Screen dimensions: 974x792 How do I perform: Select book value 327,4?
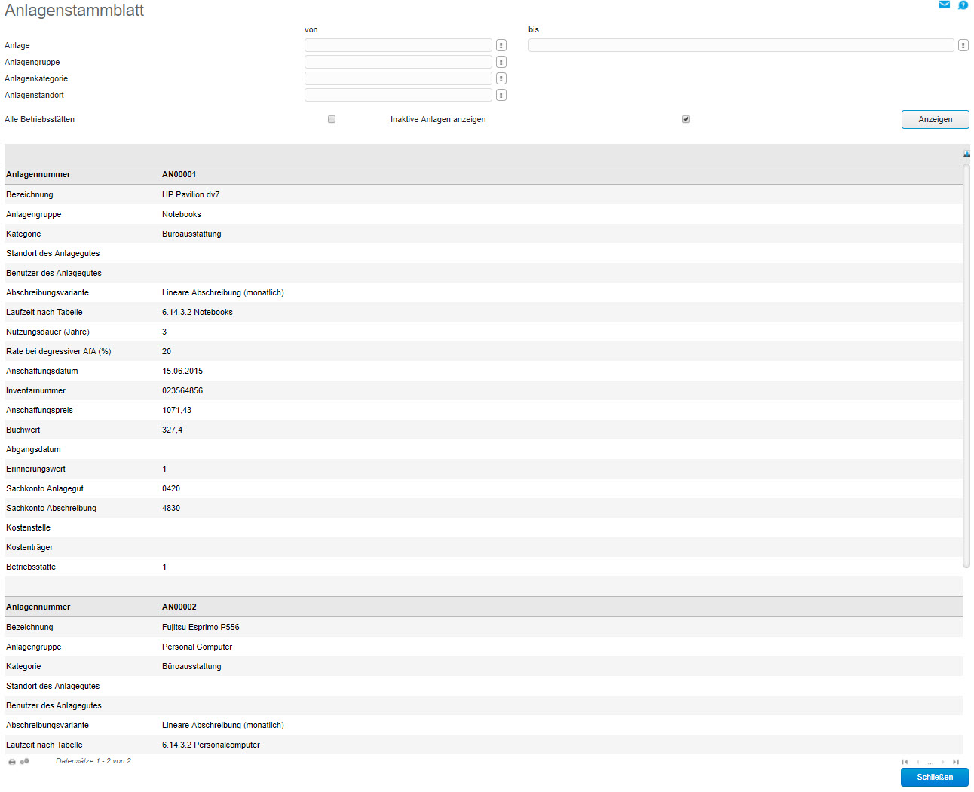(173, 430)
